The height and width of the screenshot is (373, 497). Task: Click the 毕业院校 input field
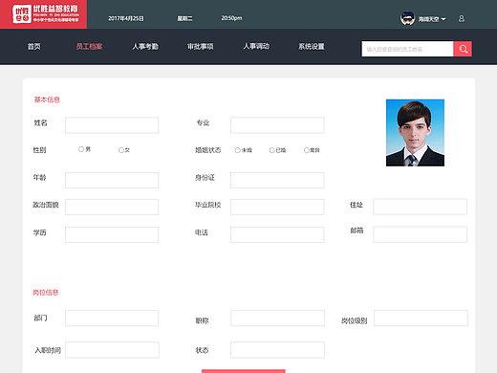[x=277, y=208]
